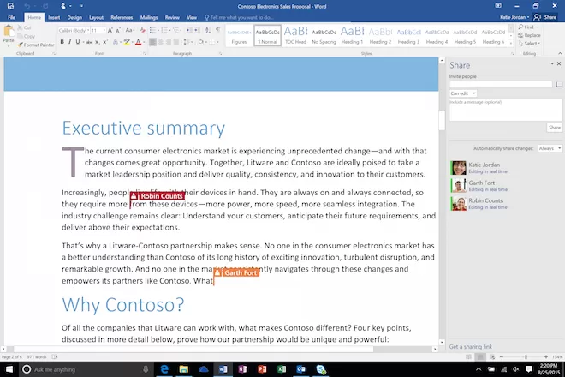The image size is (565, 377).
Task: Click the Get a sharing link link
Action: (470, 347)
